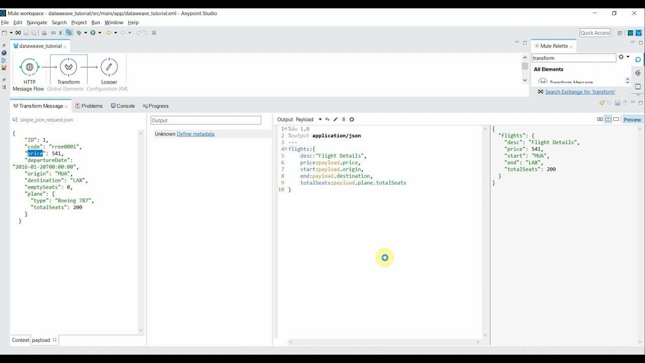
Task: Switch to the Console tab
Action: (122, 106)
